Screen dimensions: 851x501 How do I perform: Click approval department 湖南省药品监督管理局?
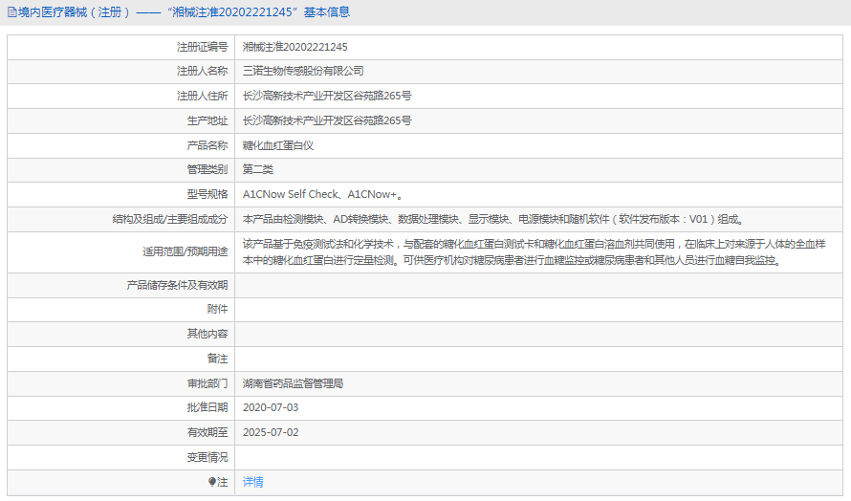pos(294,383)
